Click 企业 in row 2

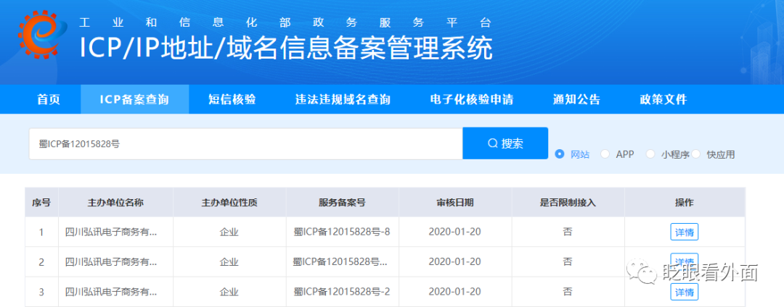229,262
